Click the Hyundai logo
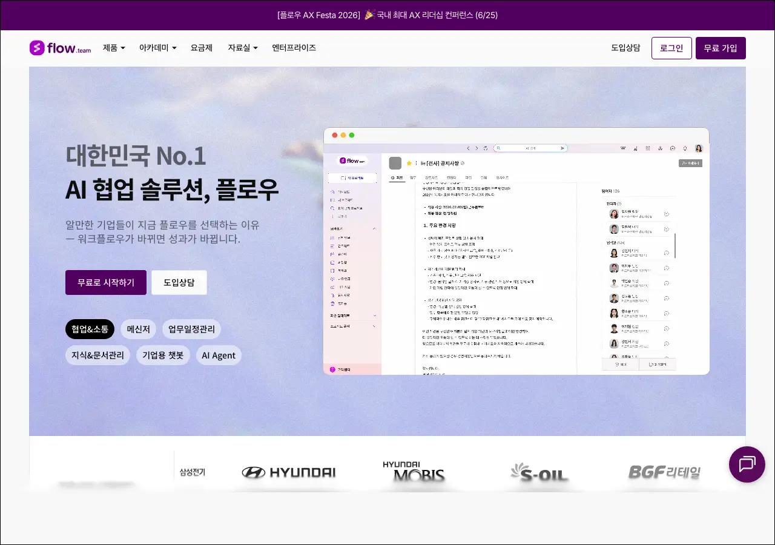The image size is (775, 545). pyautogui.click(x=289, y=472)
